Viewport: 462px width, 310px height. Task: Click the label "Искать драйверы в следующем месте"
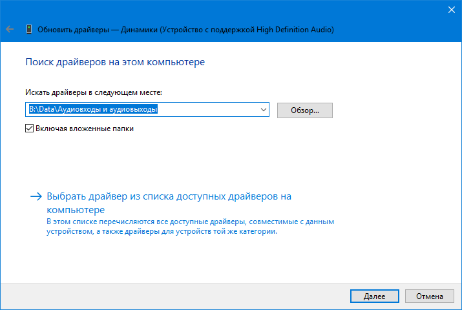coord(93,93)
